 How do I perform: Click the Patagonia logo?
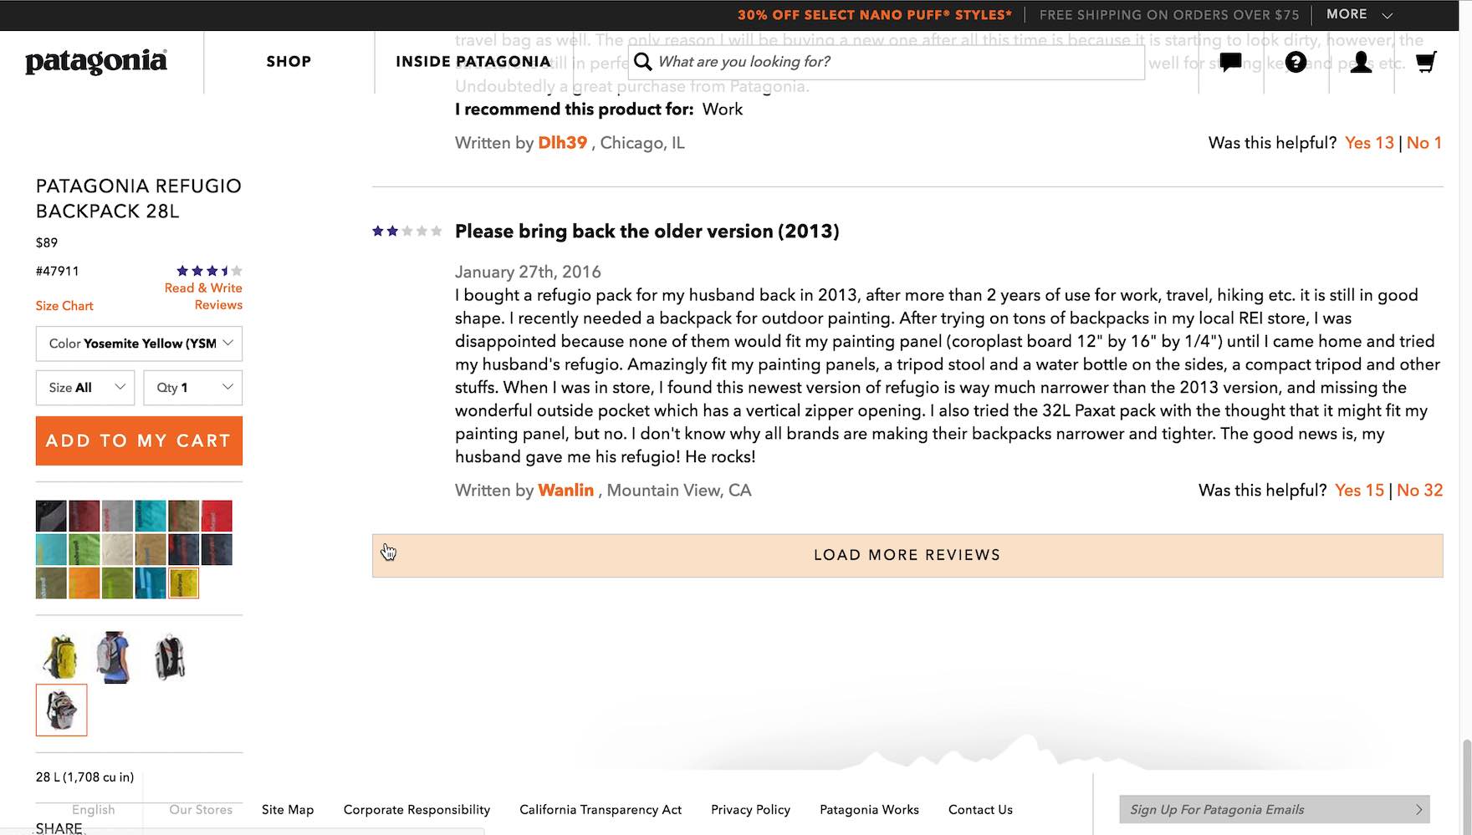tap(96, 62)
